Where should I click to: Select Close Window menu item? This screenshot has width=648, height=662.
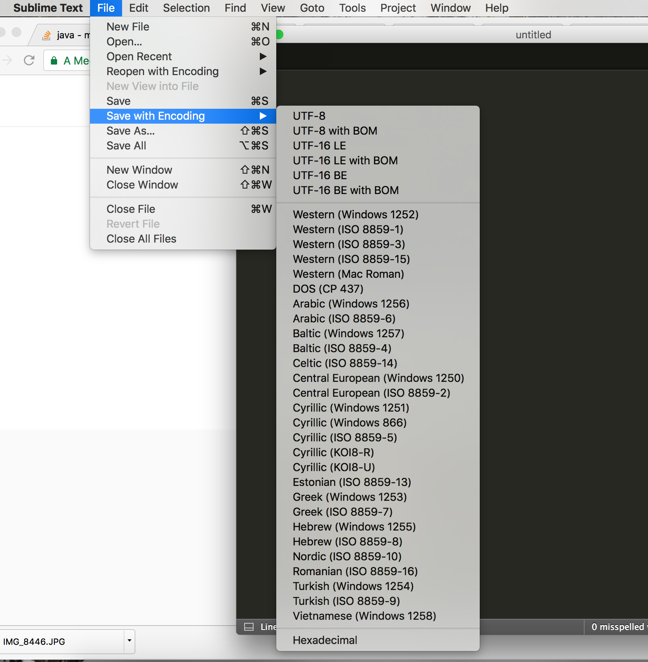(183, 185)
